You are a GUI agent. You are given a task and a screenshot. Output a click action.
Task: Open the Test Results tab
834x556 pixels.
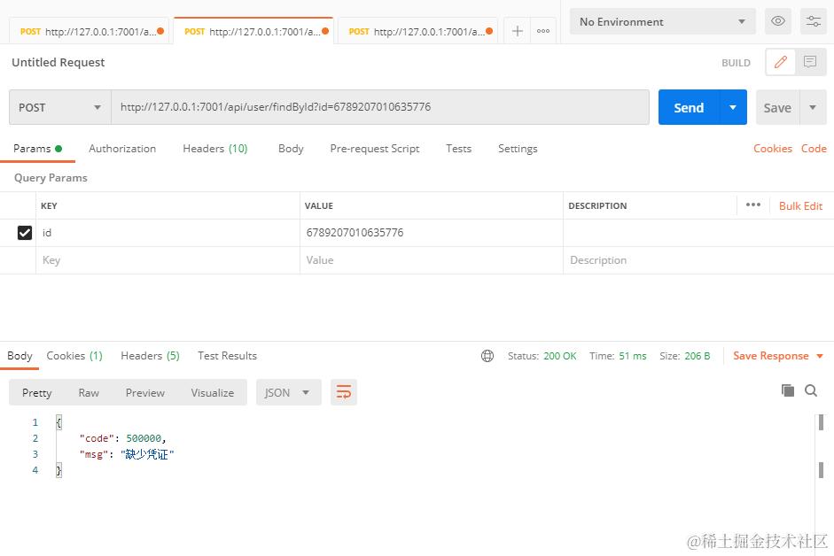[x=227, y=356]
